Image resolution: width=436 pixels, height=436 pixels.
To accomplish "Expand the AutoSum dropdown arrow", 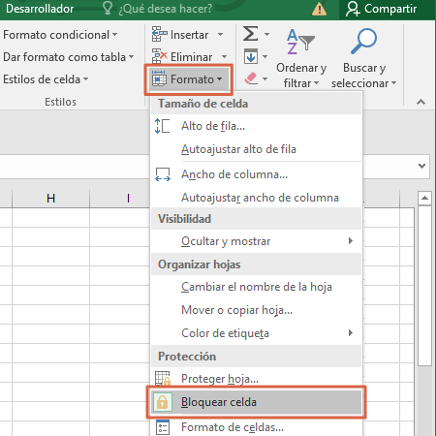I will click(x=266, y=34).
